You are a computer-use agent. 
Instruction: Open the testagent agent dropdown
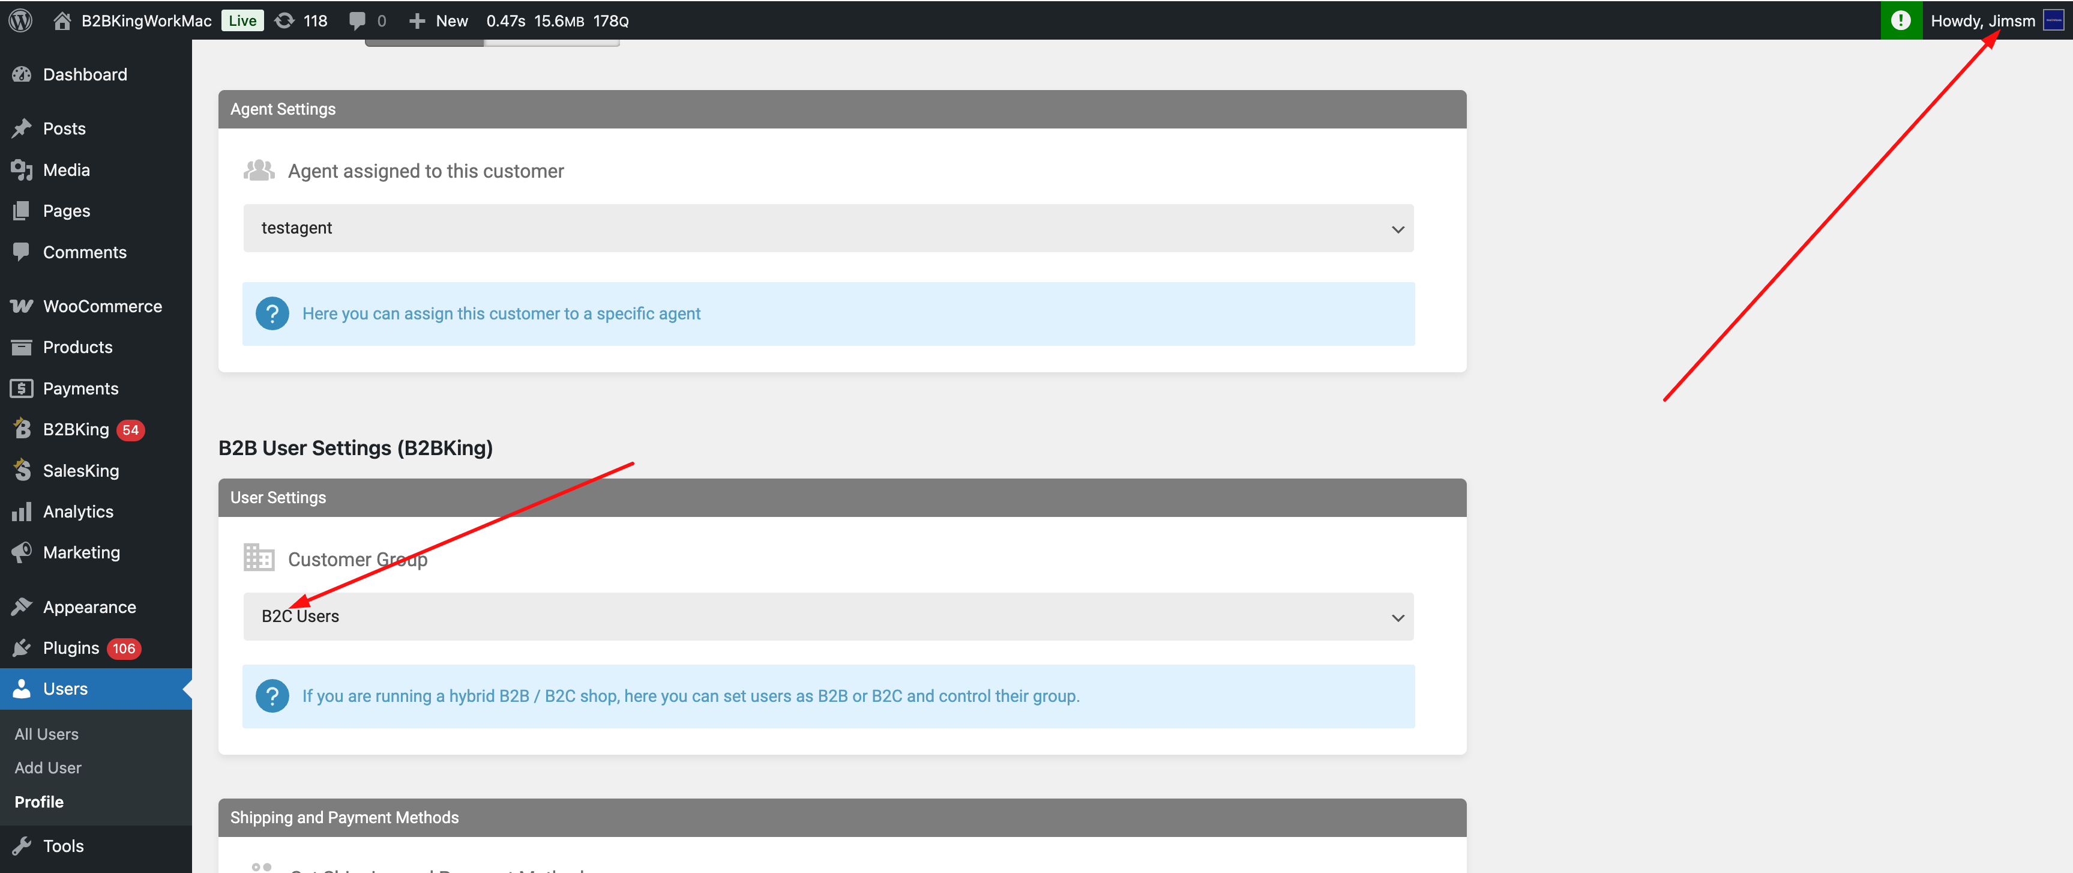pyautogui.click(x=828, y=228)
